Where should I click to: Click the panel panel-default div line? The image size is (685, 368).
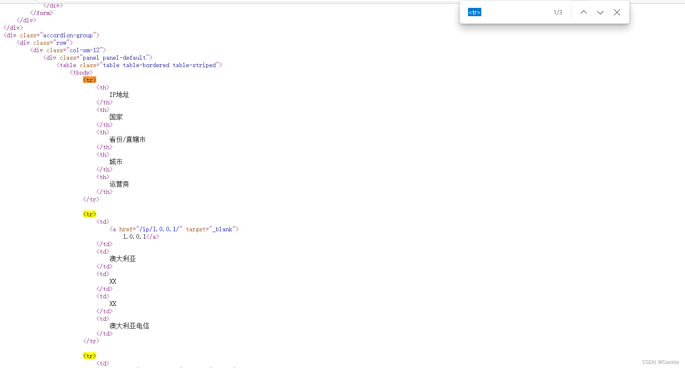[x=98, y=58]
